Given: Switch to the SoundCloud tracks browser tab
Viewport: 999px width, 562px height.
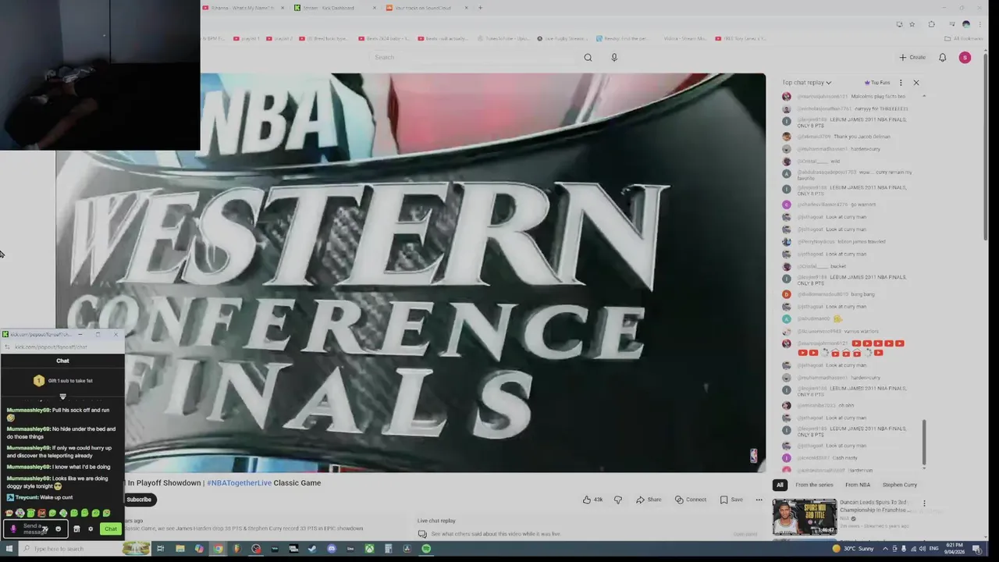Looking at the screenshot, I should [x=428, y=8].
